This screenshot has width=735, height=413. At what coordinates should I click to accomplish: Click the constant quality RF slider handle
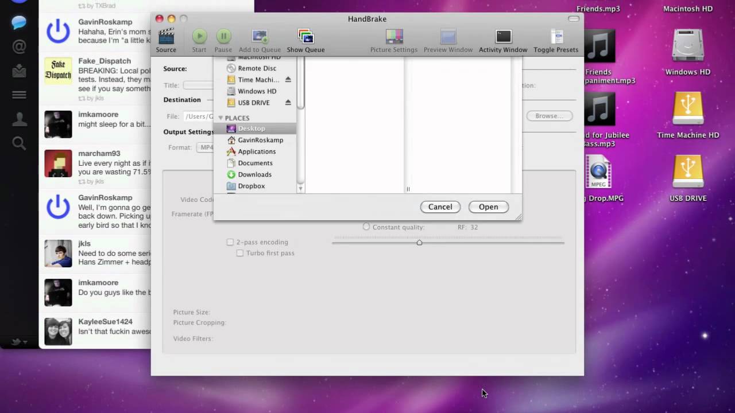pos(419,243)
